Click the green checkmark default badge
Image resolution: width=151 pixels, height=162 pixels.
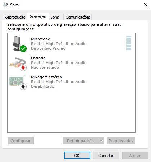pos(23,48)
